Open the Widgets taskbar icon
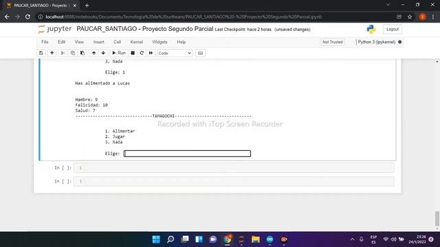440x247 pixels. [199, 239]
